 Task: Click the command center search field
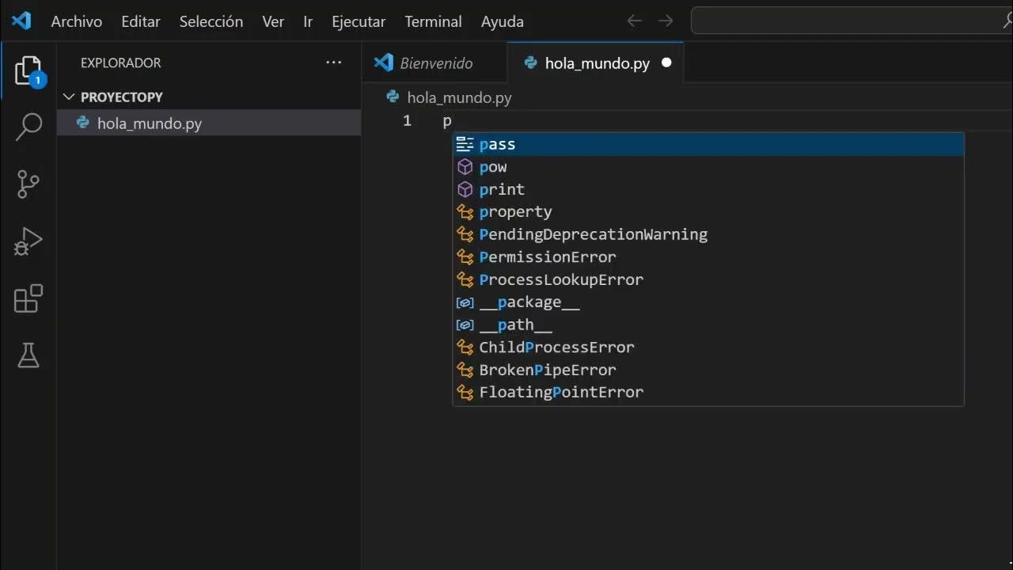(852, 21)
